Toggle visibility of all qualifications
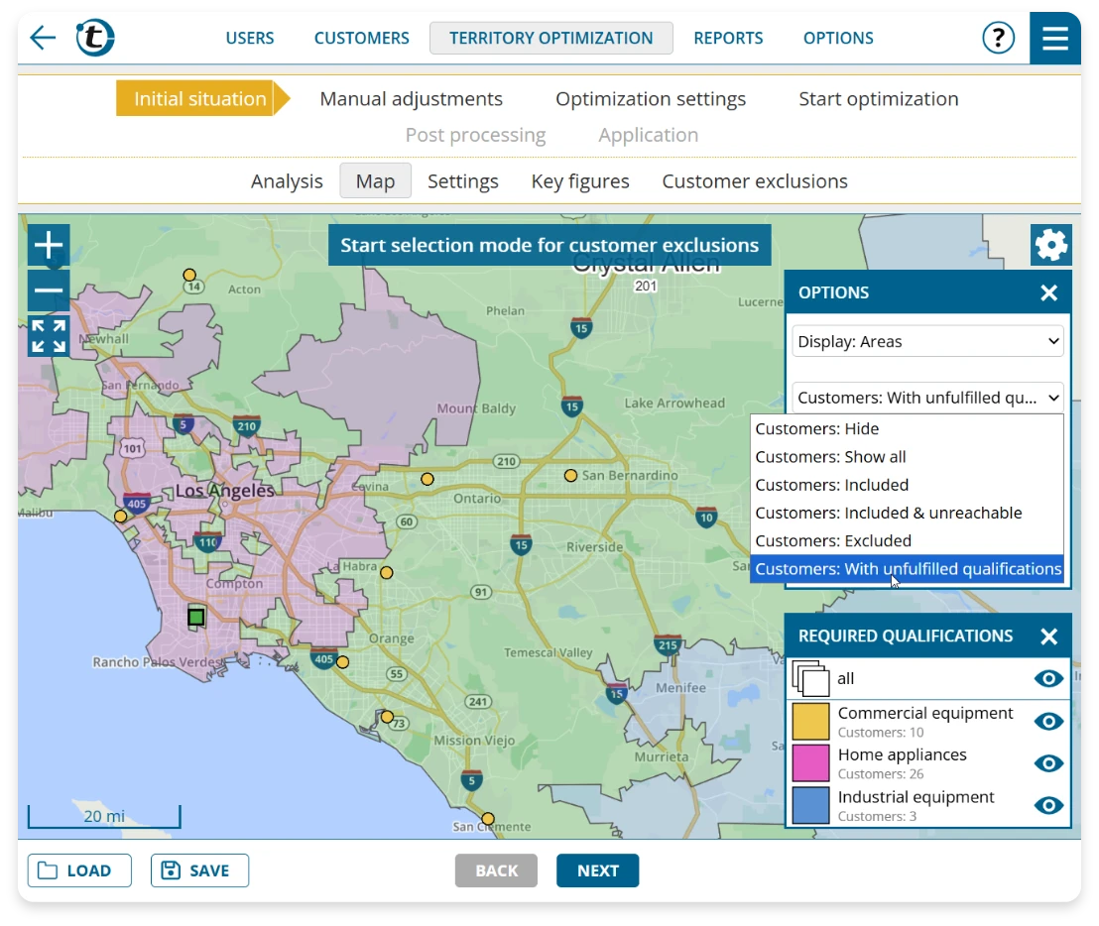Screen dimensions: 1099x926 click(1048, 678)
